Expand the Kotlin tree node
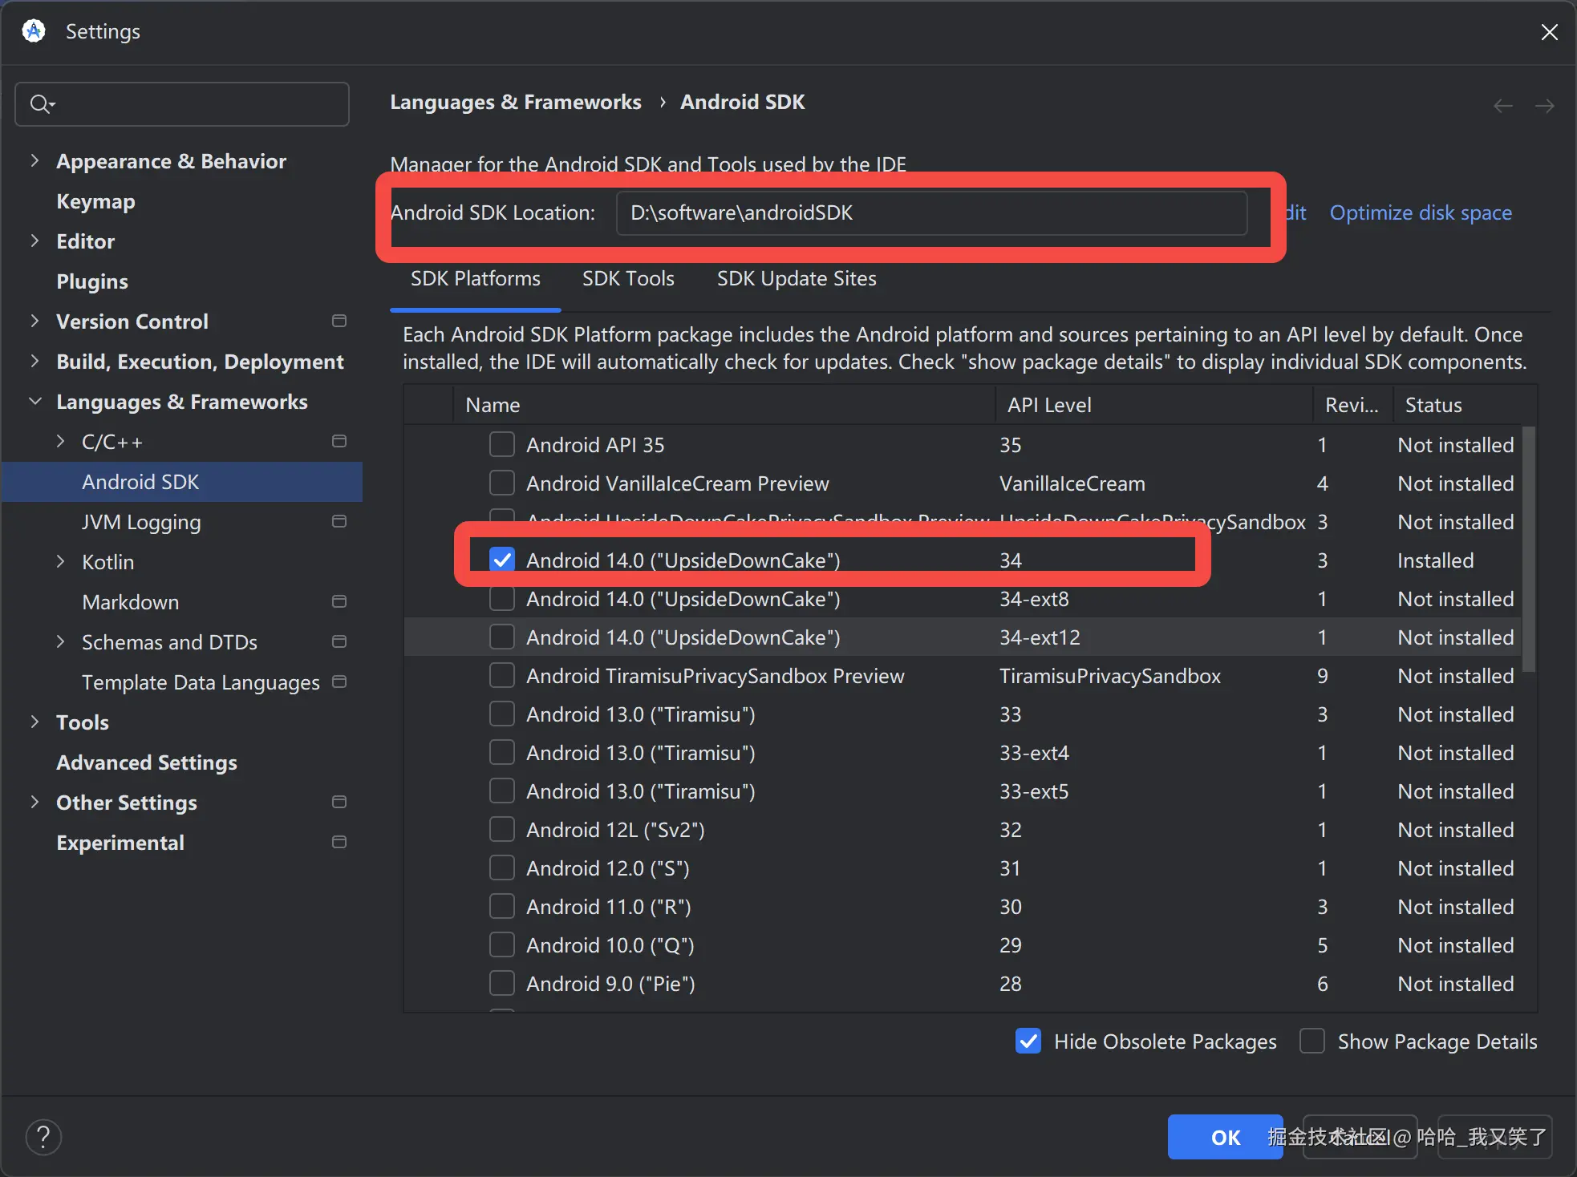 tap(60, 561)
